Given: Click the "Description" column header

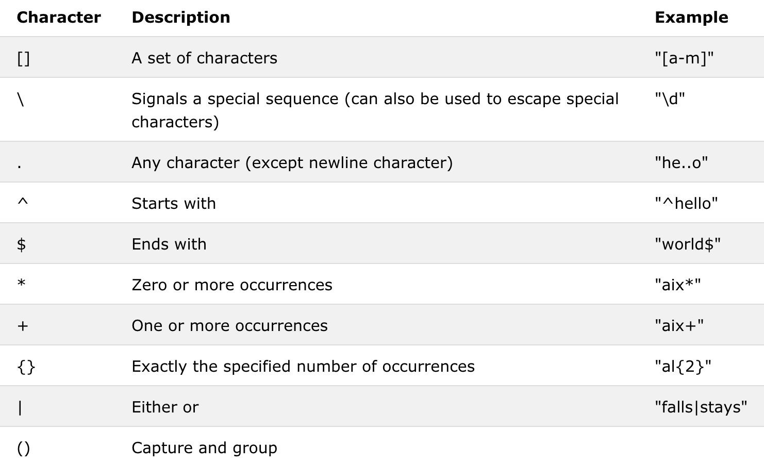Looking at the screenshot, I should pyautogui.click(x=180, y=18).
